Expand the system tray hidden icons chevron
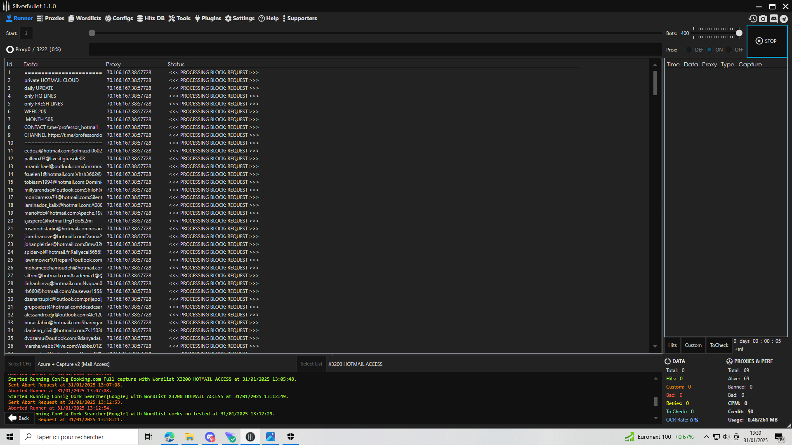Image resolution: width=792 pixels, height=445 pixels. [x=706, y=437]
